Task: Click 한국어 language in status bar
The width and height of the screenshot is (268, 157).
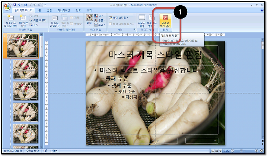Action: click(54, 151)
